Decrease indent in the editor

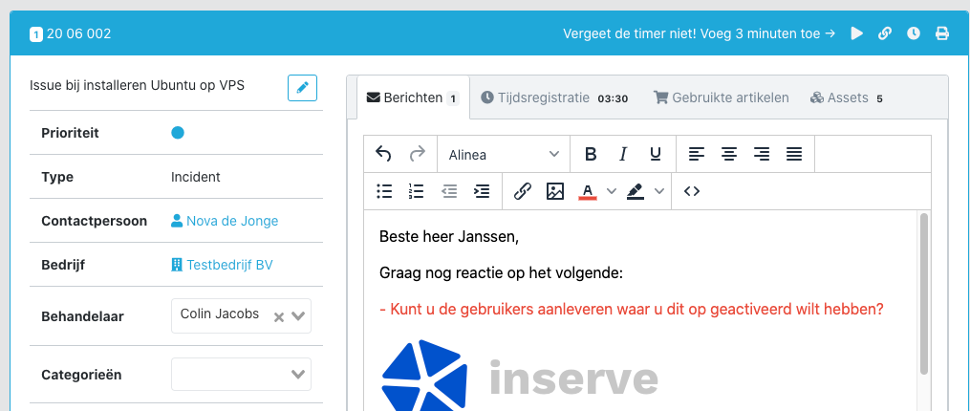(449, 191)
